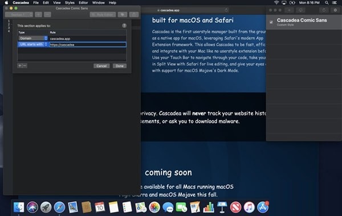Screen dimensions: 342x216
Task: Open News from the Dock
Action: [x=235, y=207]
